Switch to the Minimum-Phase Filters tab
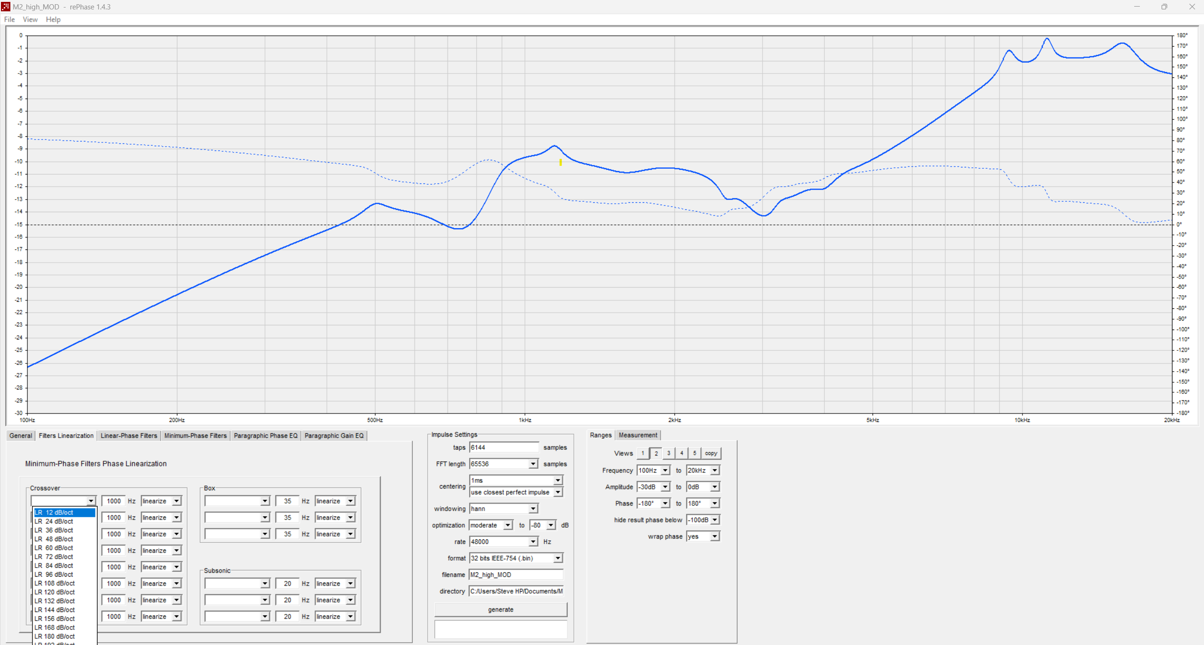 (195, 435)
